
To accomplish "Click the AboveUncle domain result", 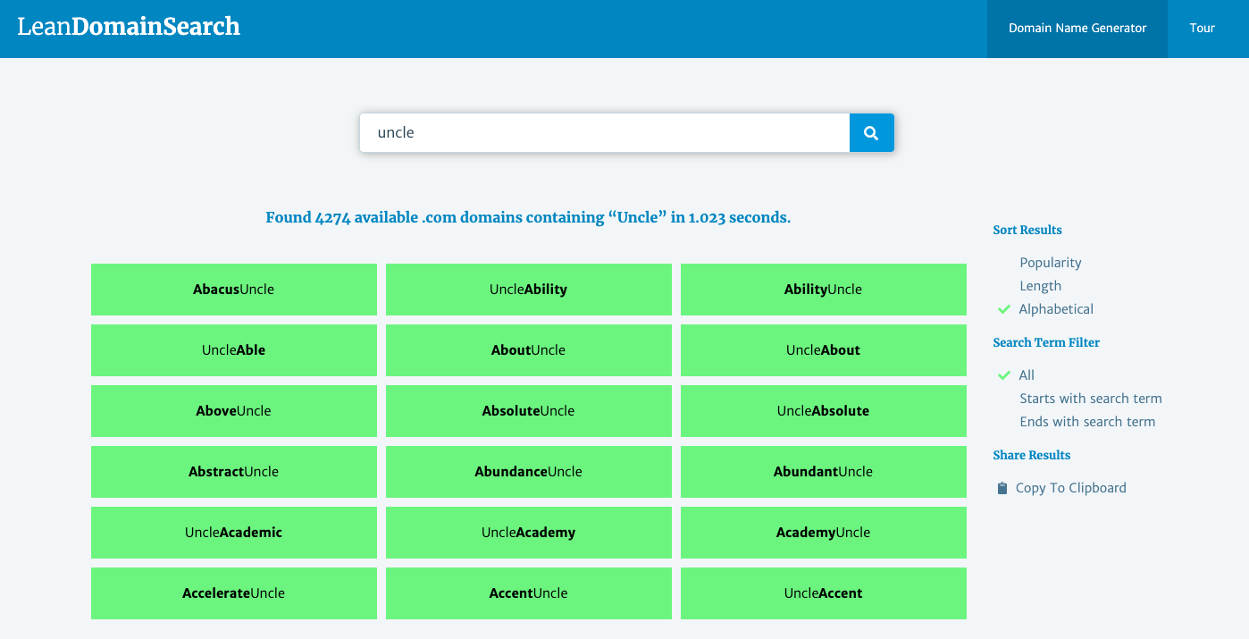I will (x=234, y=411).
